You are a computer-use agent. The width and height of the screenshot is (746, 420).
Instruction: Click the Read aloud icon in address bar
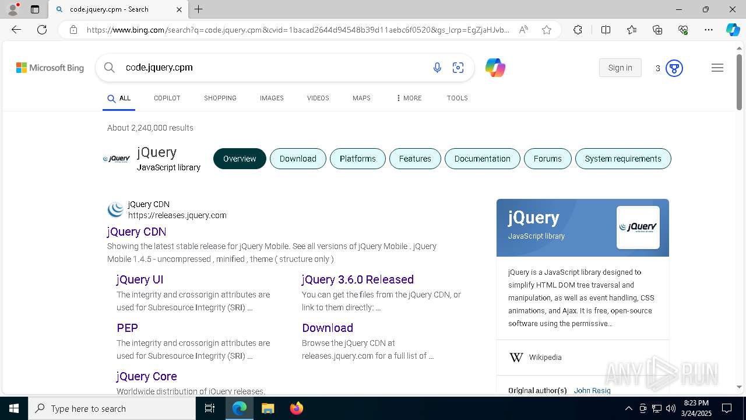[523, 30]
